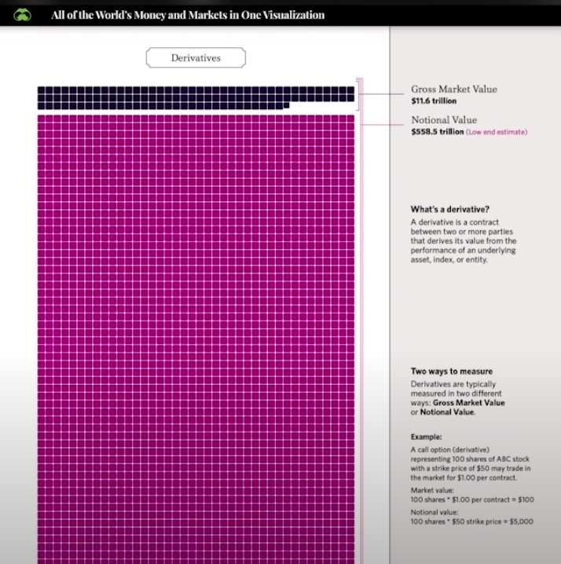Click the '(Low end estimate)' note
Image resolution: width=561 pixels, height=564 pixels.
pos(497,132)
